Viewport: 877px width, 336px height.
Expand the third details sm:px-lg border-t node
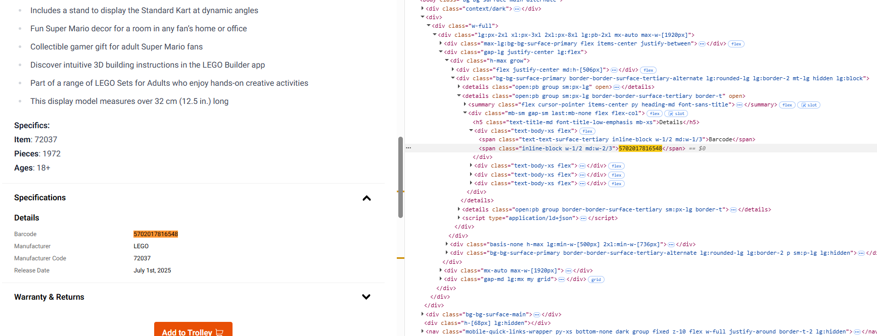459,209
